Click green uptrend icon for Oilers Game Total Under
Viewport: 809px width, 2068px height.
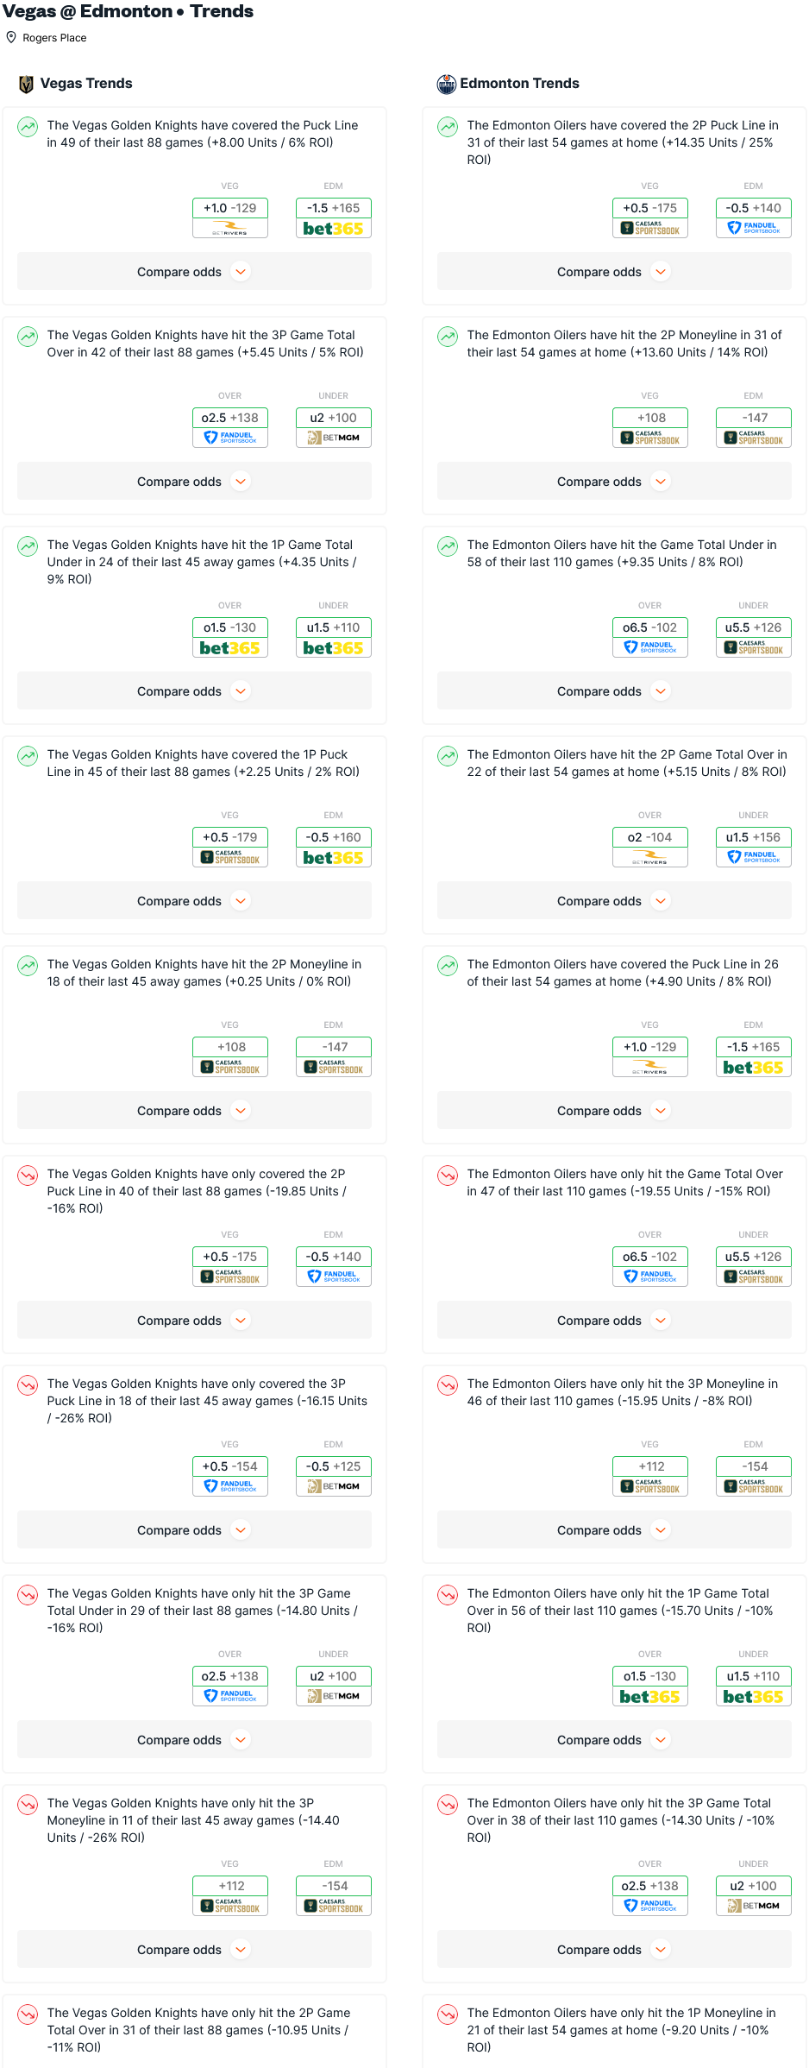[x=448, y=546]
